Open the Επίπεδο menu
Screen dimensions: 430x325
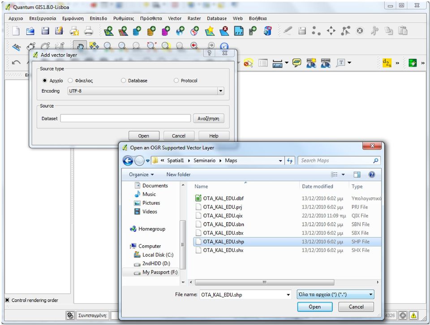(98, 18)
